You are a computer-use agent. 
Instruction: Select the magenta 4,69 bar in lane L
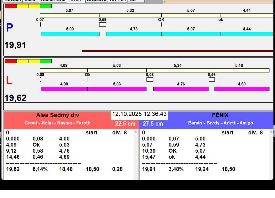[242, 89]
